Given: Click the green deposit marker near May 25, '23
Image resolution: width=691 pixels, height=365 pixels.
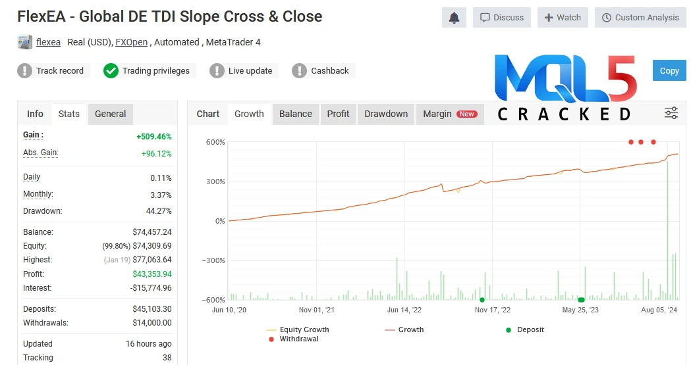Looking at the screenshot, I should pyautogui.click(x=581, y=300).
